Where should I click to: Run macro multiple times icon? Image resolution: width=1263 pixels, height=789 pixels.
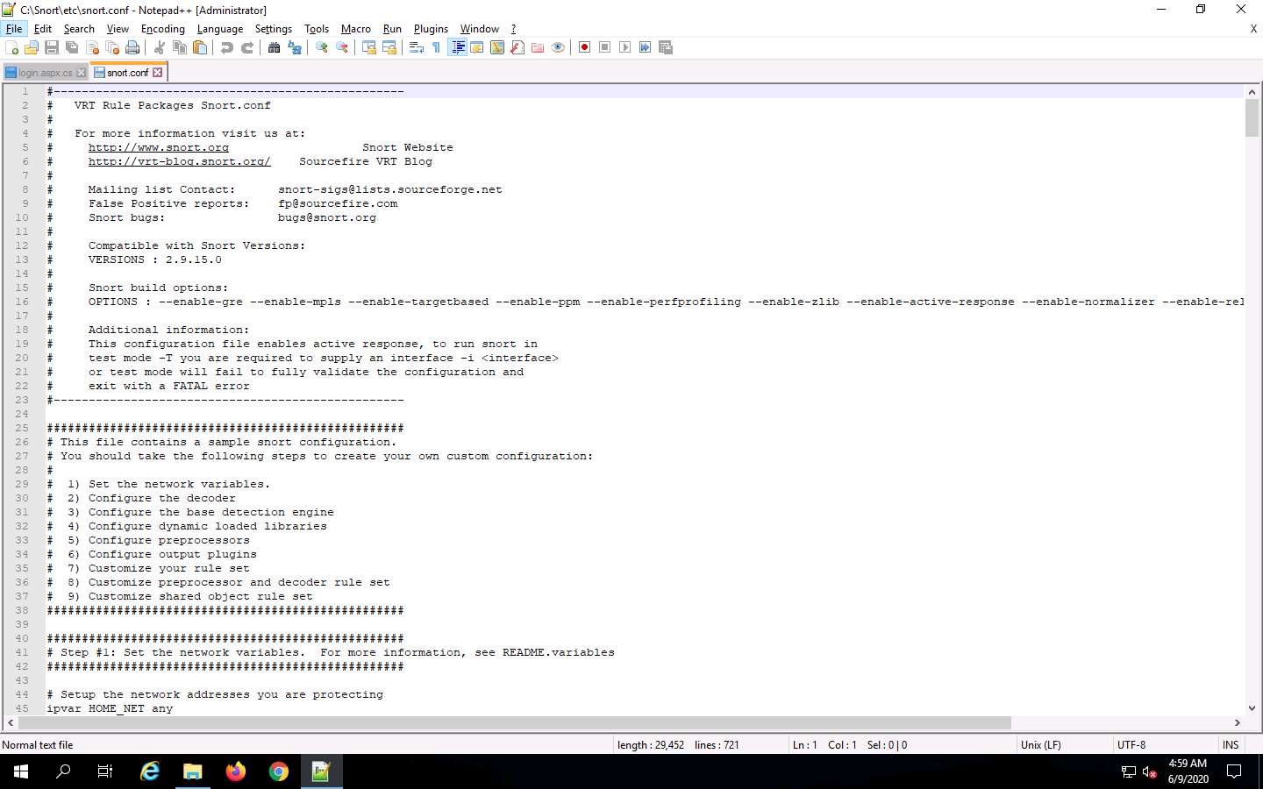[x=645, y=47]
